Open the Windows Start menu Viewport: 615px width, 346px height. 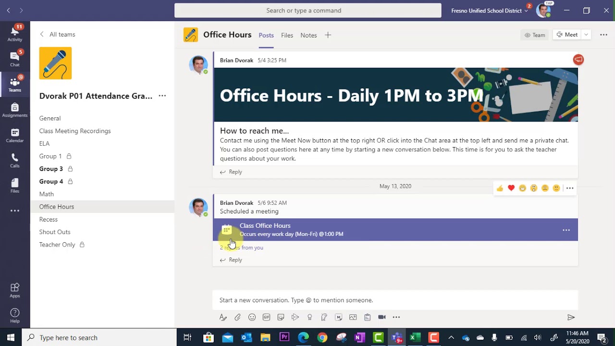[x=11, y=337]
